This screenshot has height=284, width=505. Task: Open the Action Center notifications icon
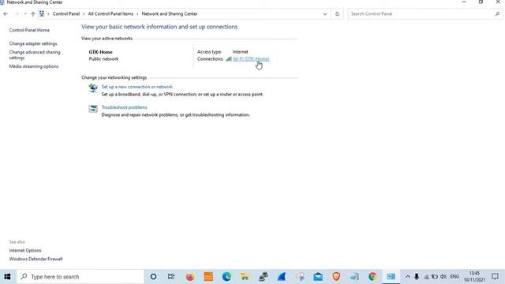point(495,277)
